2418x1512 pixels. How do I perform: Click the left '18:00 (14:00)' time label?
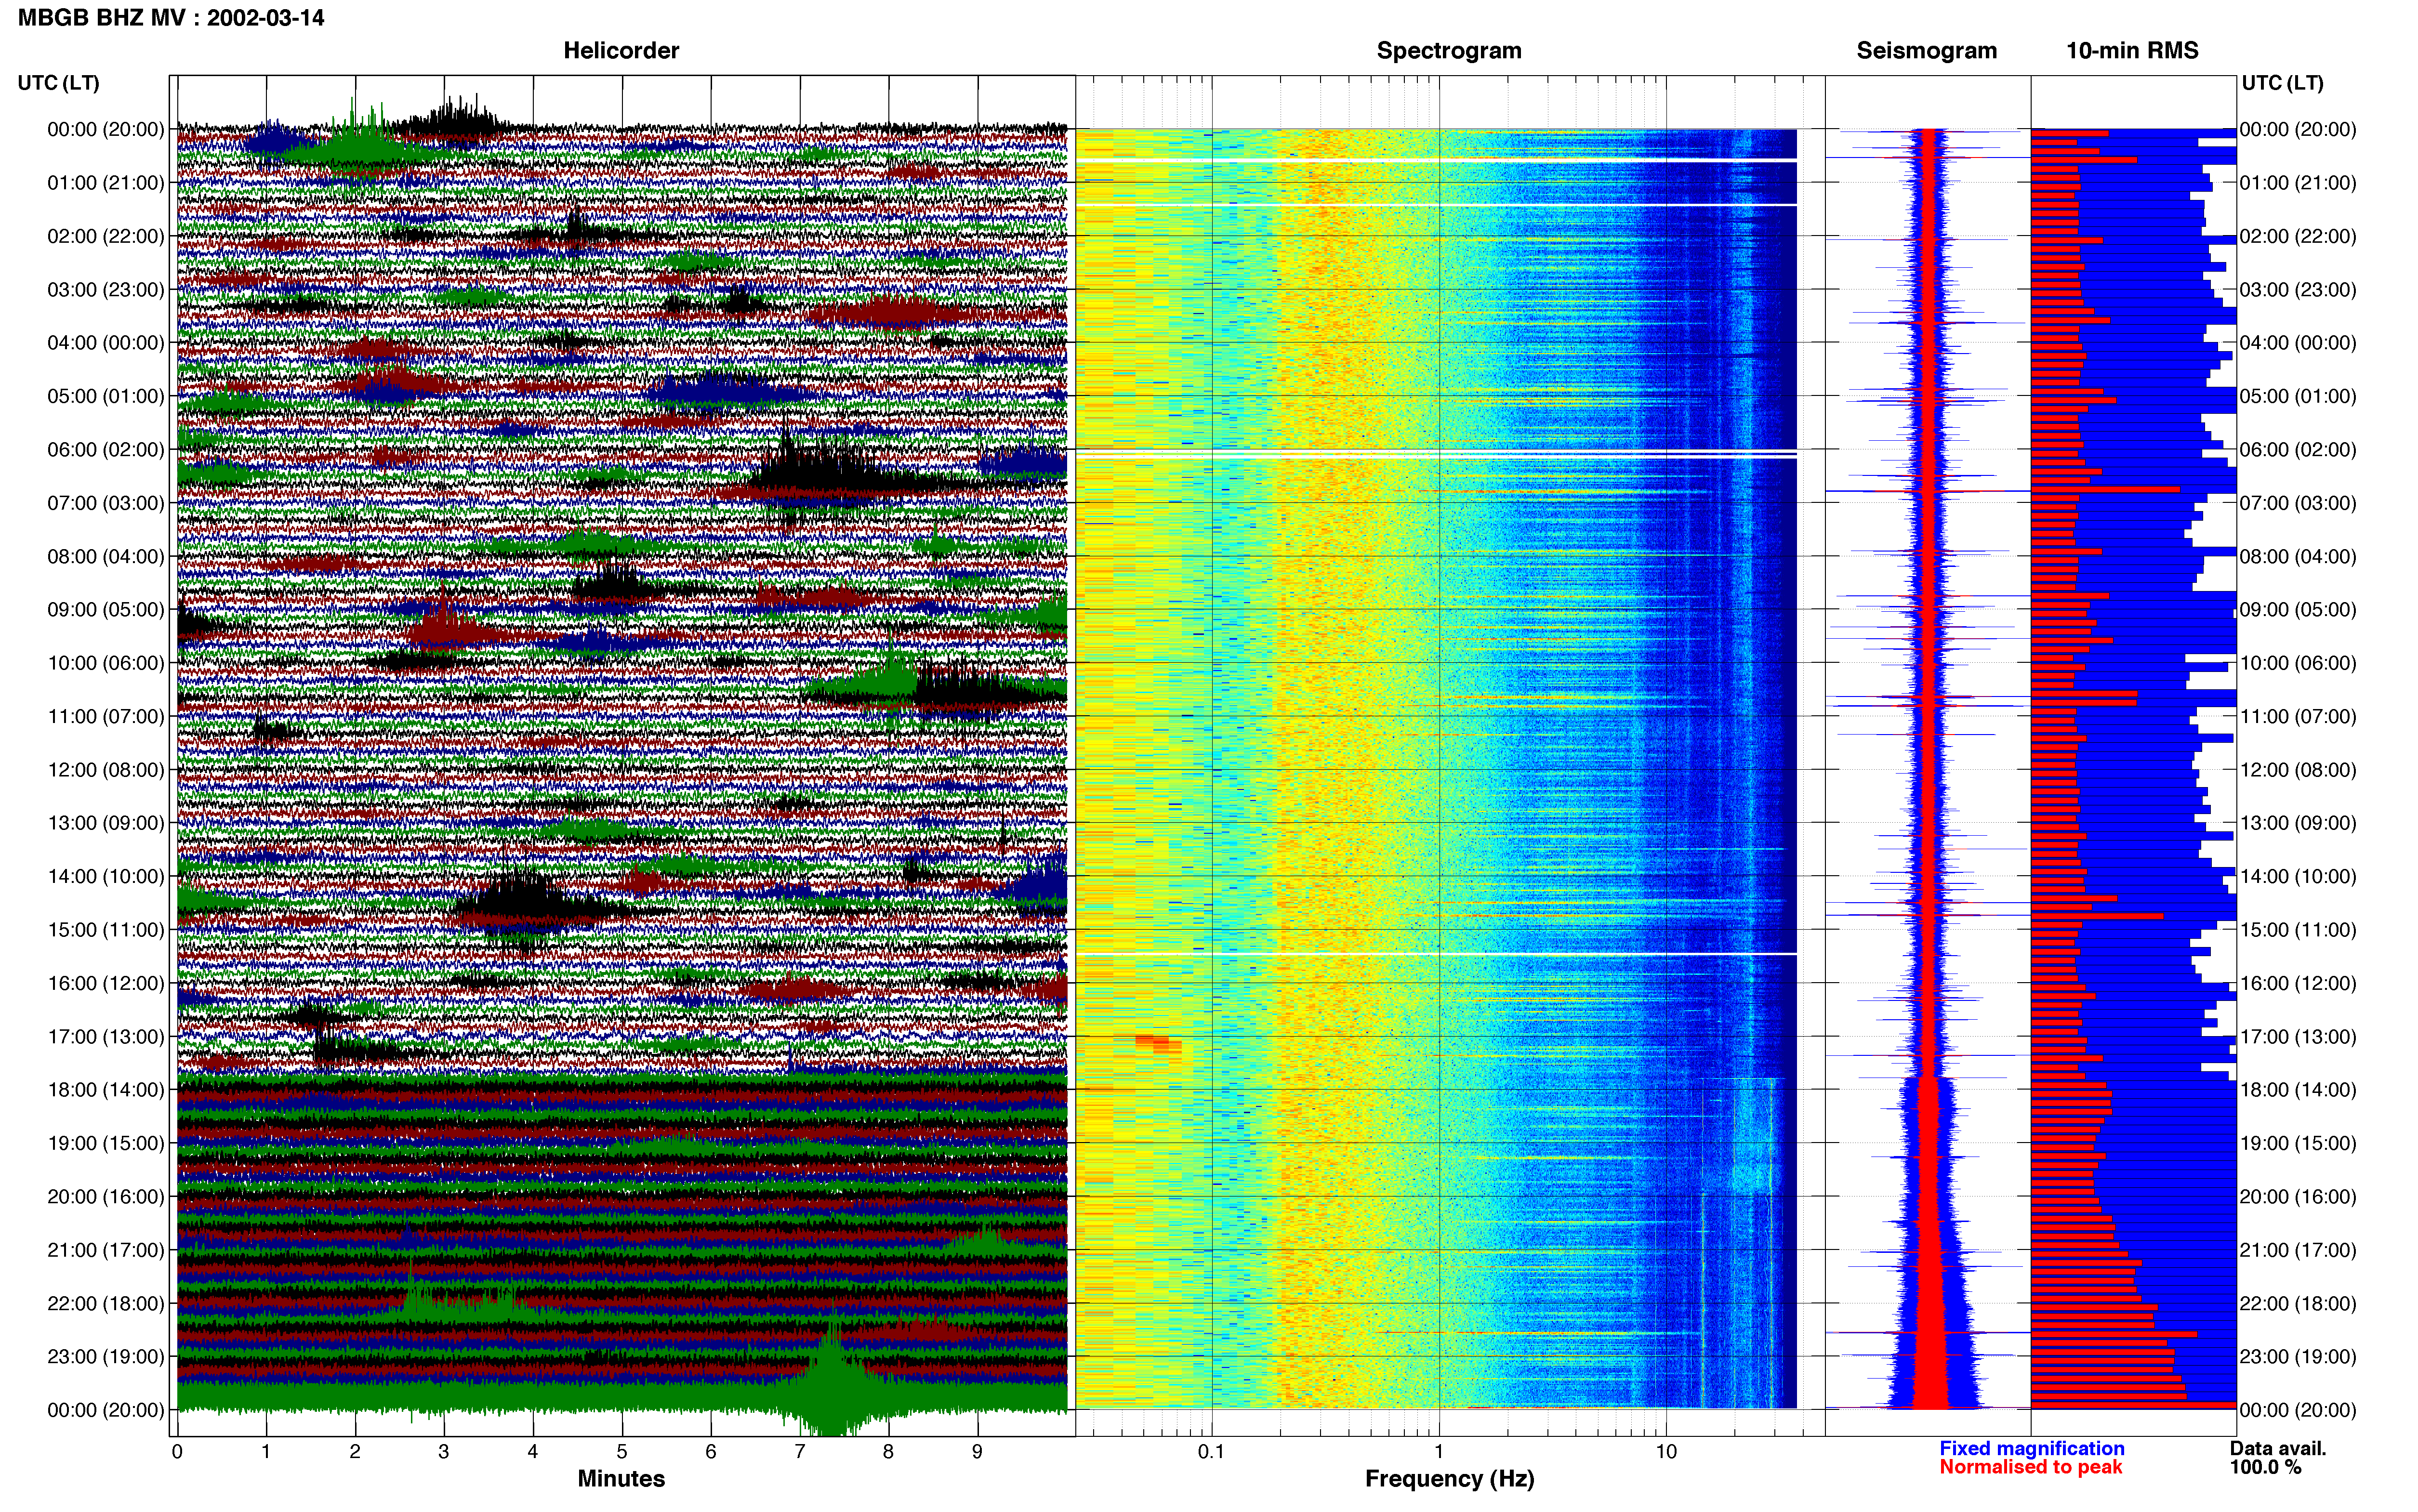[x=106, y=1090]
